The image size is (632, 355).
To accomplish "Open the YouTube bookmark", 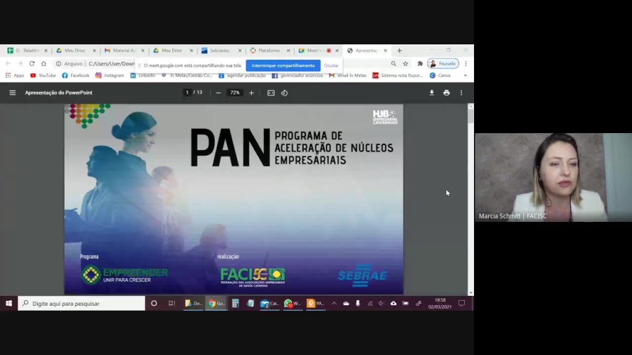I will [x=43, y=75].
